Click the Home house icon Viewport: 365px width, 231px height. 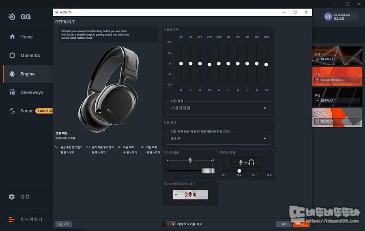pos(12,36)
